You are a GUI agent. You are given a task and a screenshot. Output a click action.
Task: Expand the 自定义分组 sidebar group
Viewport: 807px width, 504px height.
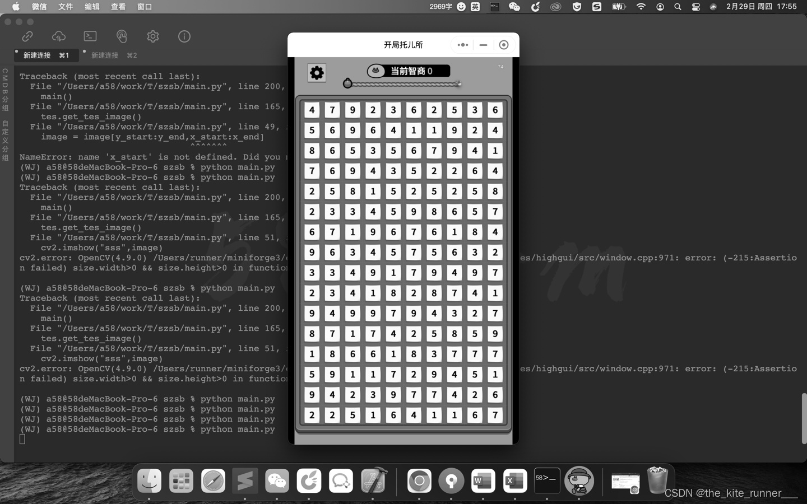[4, 141]
